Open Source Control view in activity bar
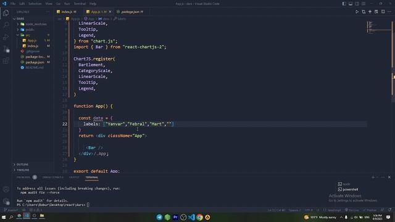This screenshot has width=395, height=222. coord(6,49)
